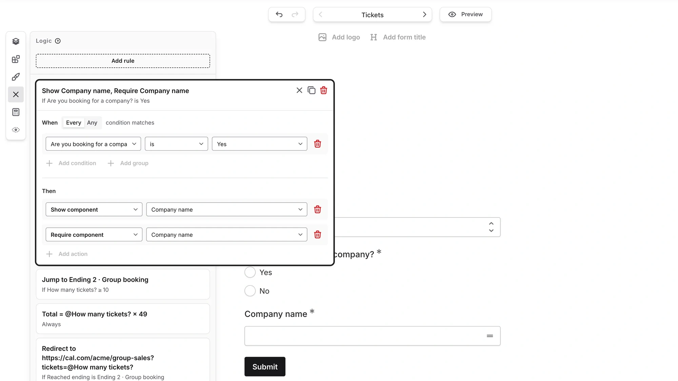Click Add group
The height and width of the screenshot is (381, 678).
(x=128, y=163)
